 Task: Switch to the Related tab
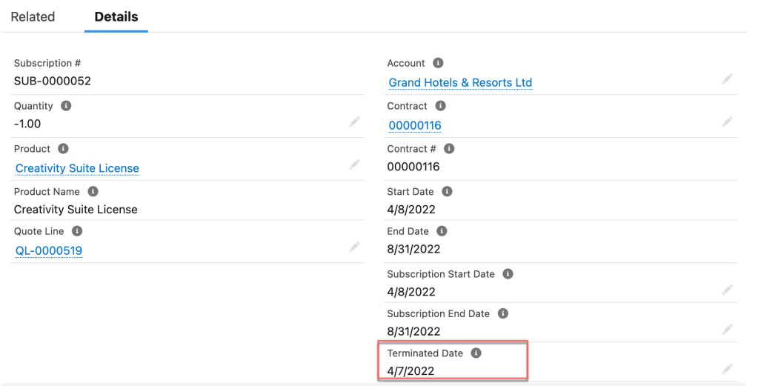point(33,16)
